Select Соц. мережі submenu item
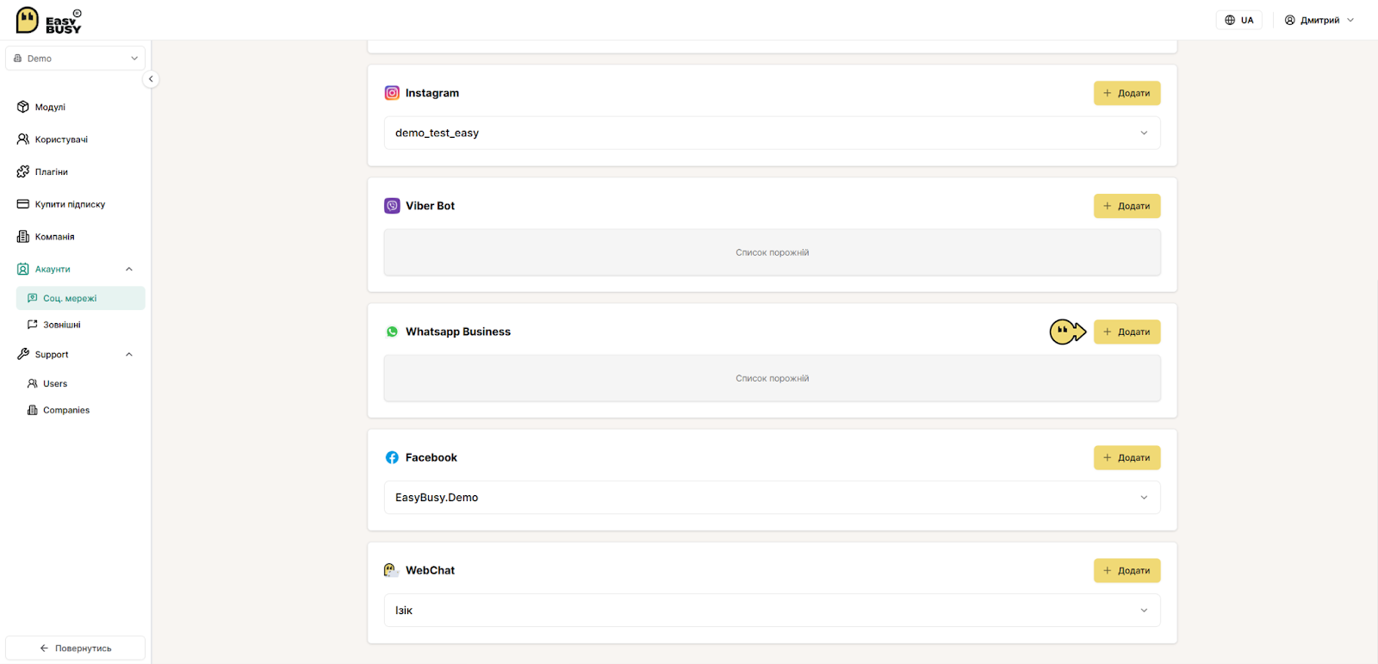The image size is (1378, 664). pos(80,298)
